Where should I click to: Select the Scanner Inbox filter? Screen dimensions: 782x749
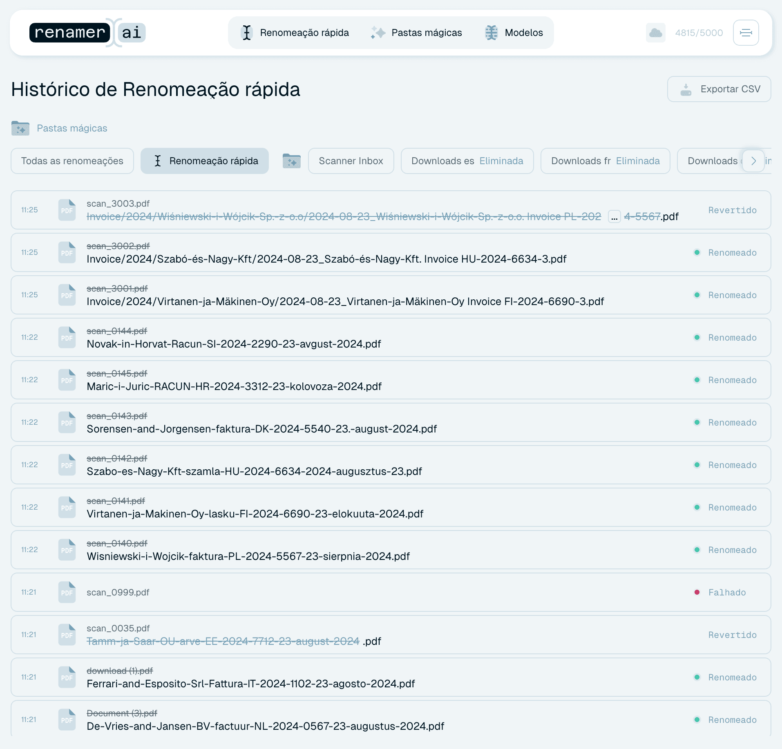tap(351, 161)
